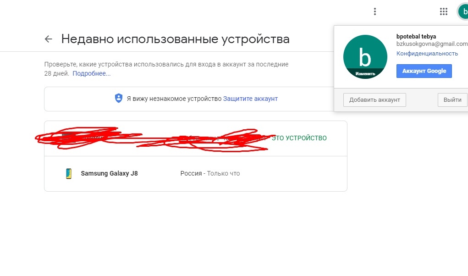Open the Samsung Galaxy J8 device row
468x276 pixels.
coord(196,174)
